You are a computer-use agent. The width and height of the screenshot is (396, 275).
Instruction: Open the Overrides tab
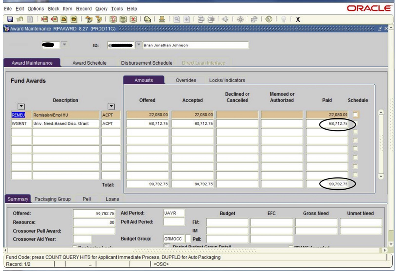click(186, 80)
